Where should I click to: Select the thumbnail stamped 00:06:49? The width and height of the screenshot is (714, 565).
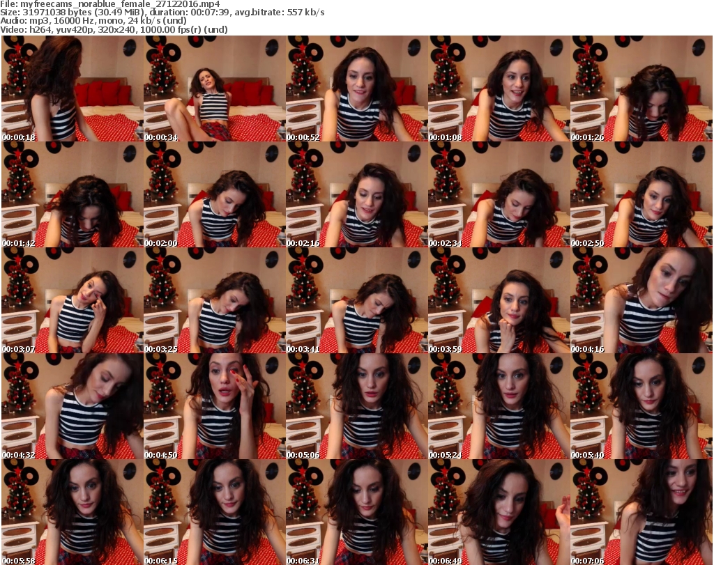pyautogui.click(x=499, y=512)
